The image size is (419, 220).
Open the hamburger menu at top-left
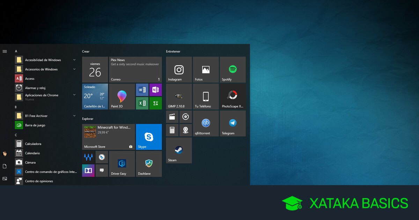coord(5,51)
